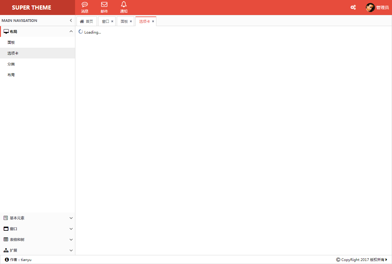Screen dimensions: 392x264
Task: Expand the 表格和树 section
Action: click(71, 240)
